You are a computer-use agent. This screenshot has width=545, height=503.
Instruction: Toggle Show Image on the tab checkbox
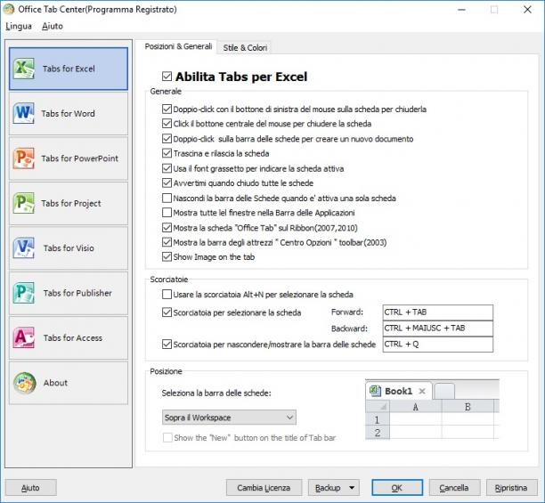pyautogui.click(x=167, y=256)
